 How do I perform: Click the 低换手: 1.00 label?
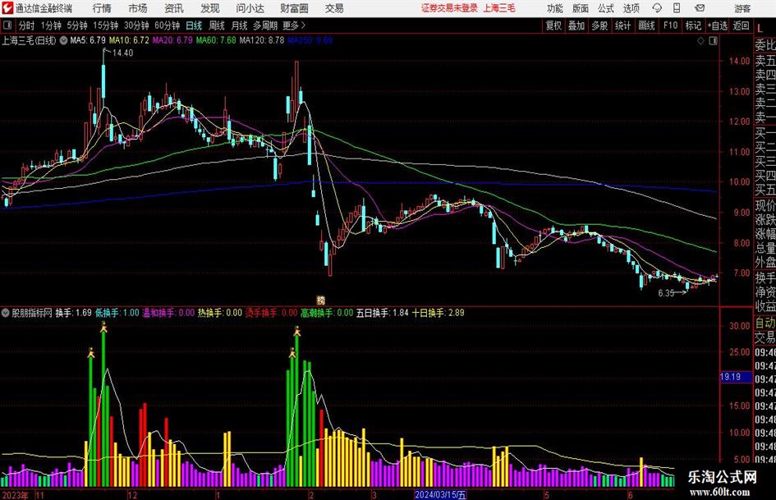[117, 313]
